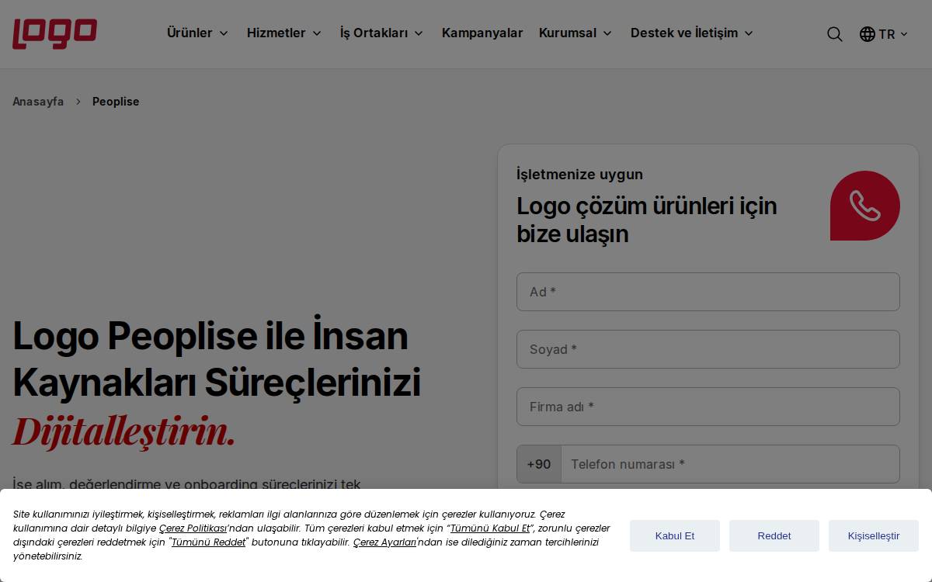Click the İşletmenize uygun form text
The image size is (932, 582).
click(579, 175)
